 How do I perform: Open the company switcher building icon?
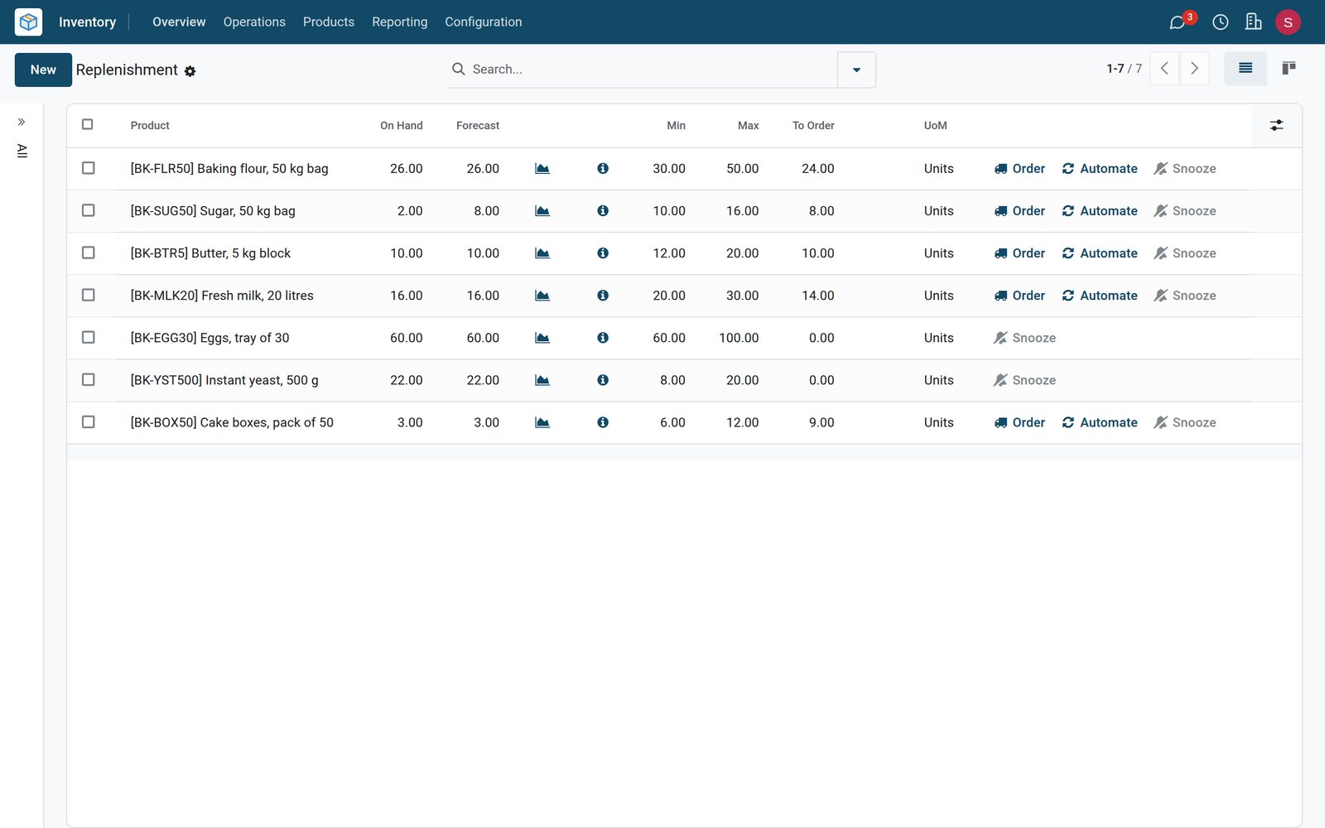(x=1253, y=22)
